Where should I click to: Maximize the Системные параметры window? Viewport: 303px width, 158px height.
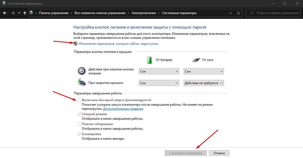[285, 4]
